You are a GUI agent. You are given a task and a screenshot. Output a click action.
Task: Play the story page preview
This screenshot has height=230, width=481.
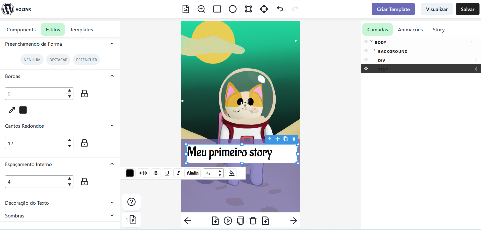(x=228, y=221)
